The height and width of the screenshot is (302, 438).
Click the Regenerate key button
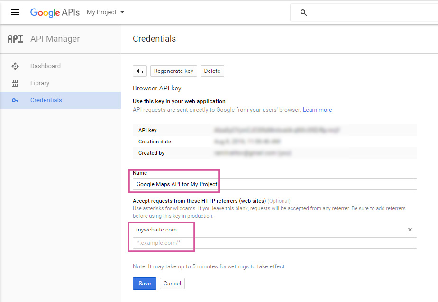tap(173, 71)
